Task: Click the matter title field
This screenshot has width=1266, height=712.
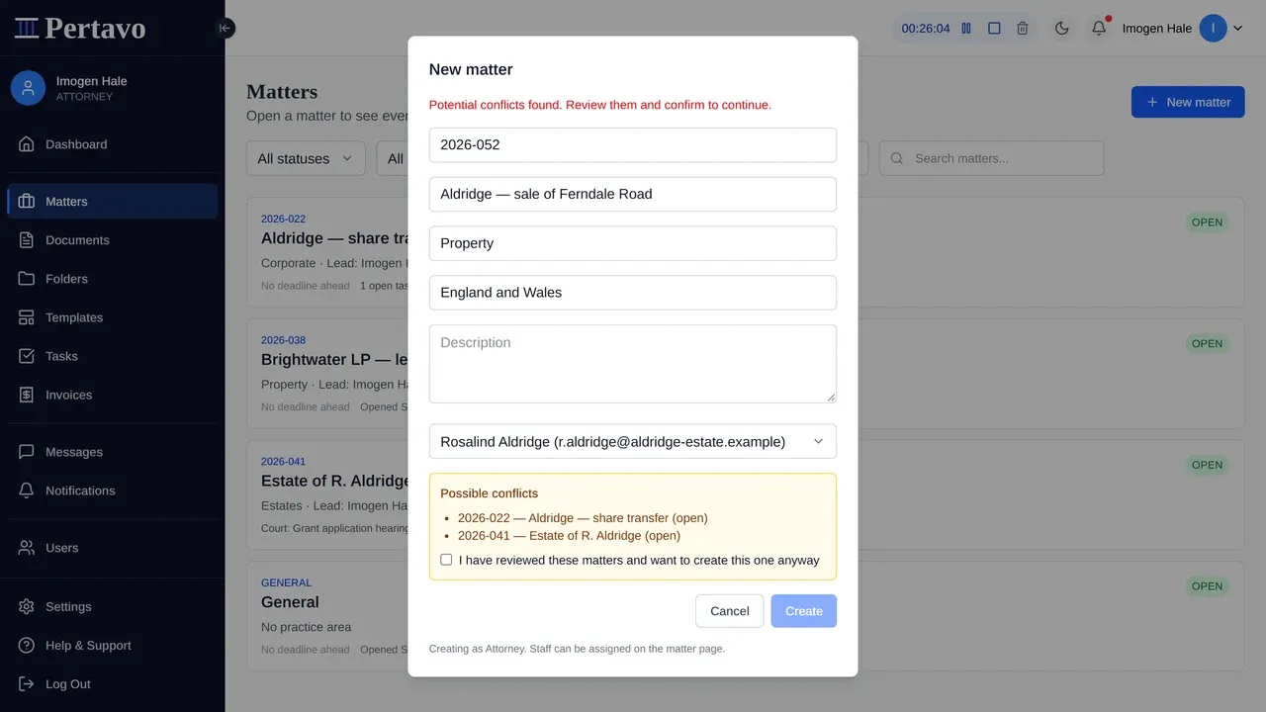Action: (x=633, y=194)
